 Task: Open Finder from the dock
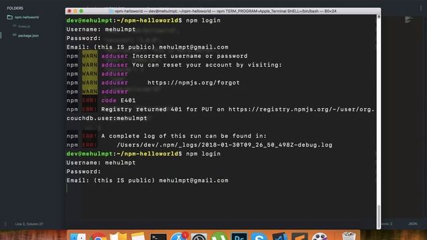[78, 236]
